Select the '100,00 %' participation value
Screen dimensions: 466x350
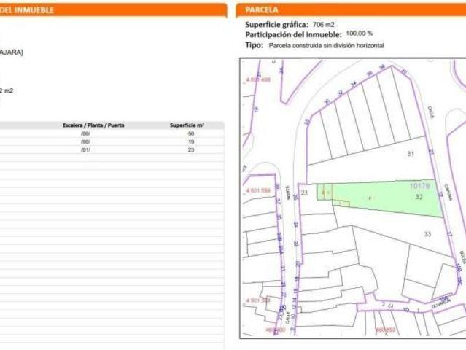coord(360,34)
